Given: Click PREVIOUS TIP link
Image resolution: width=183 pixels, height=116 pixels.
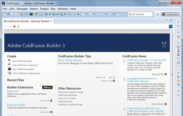Looking at the screenshot, I should (101, 77).
